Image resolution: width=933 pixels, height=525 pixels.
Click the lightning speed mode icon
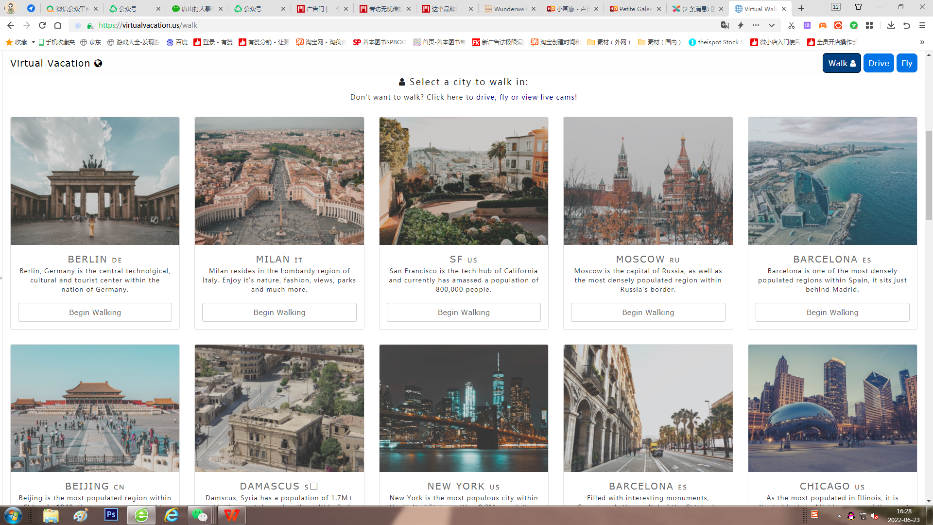click(x=741, y=25)
